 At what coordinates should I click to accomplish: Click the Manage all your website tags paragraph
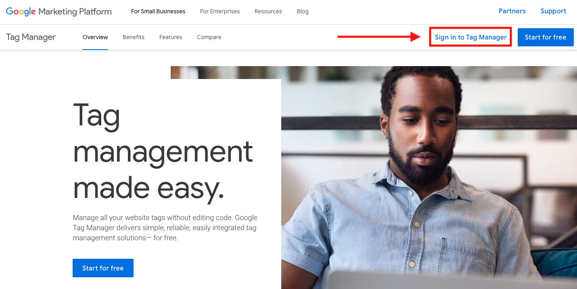coord(165,228)
